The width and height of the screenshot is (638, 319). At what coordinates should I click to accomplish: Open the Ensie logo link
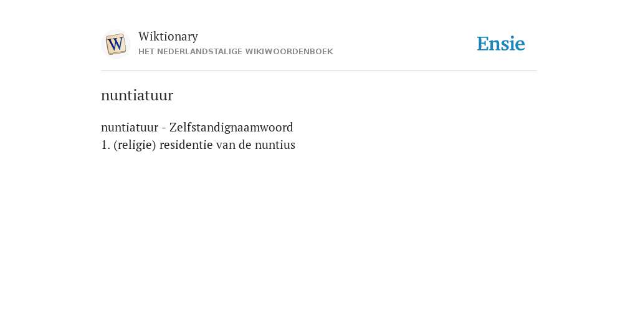(x=501, y=44)
